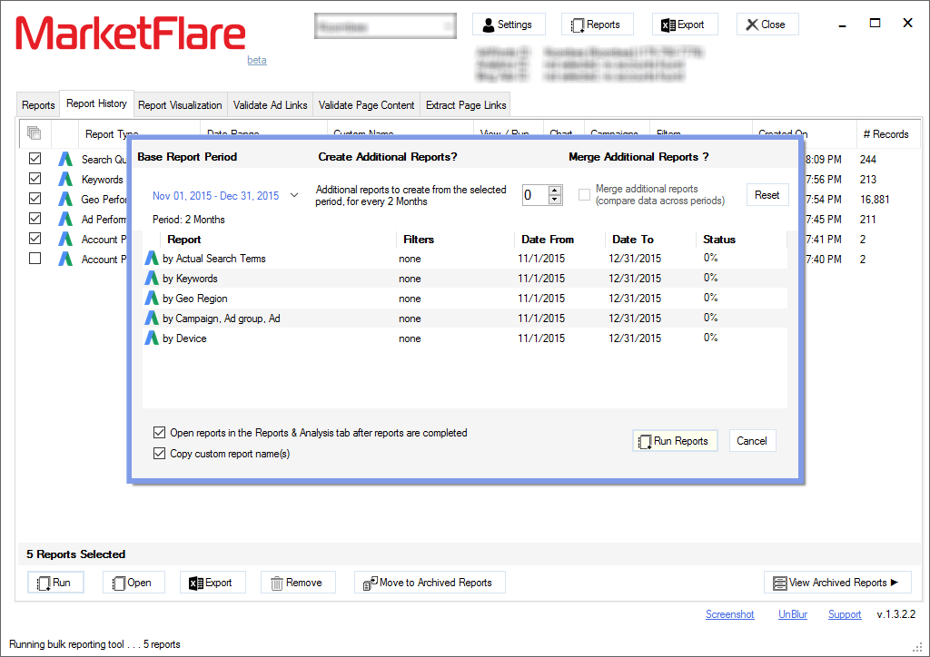The height and width of the screenshot is (657, 930).
Task: Click icon next to by Geo Region
Action: 152,298
